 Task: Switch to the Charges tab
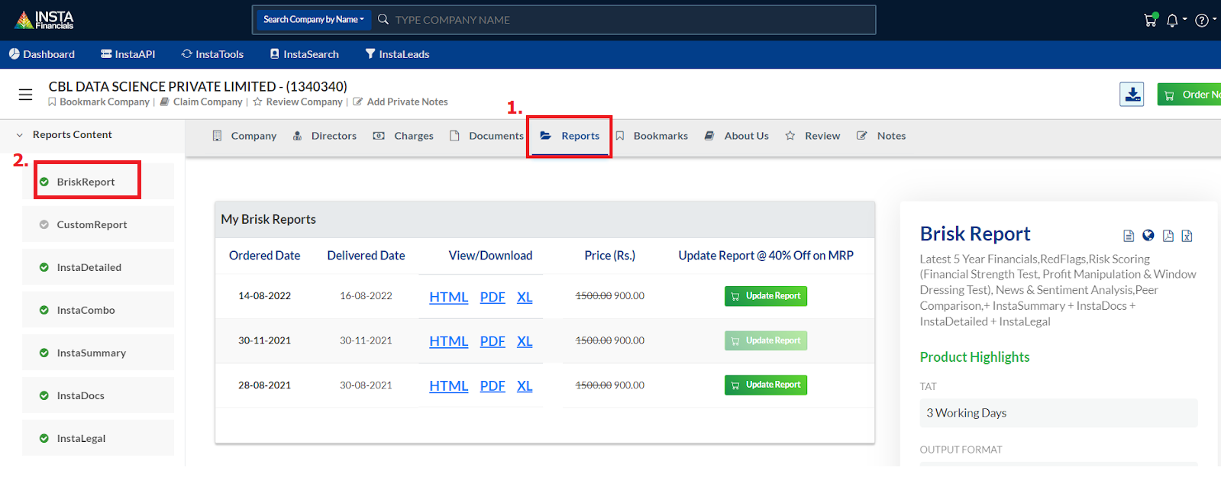tap(403, 136)
